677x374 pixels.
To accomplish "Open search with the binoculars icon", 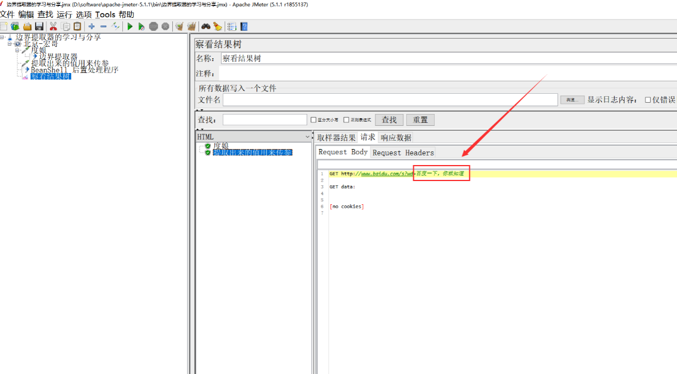I will click(205, 27).
